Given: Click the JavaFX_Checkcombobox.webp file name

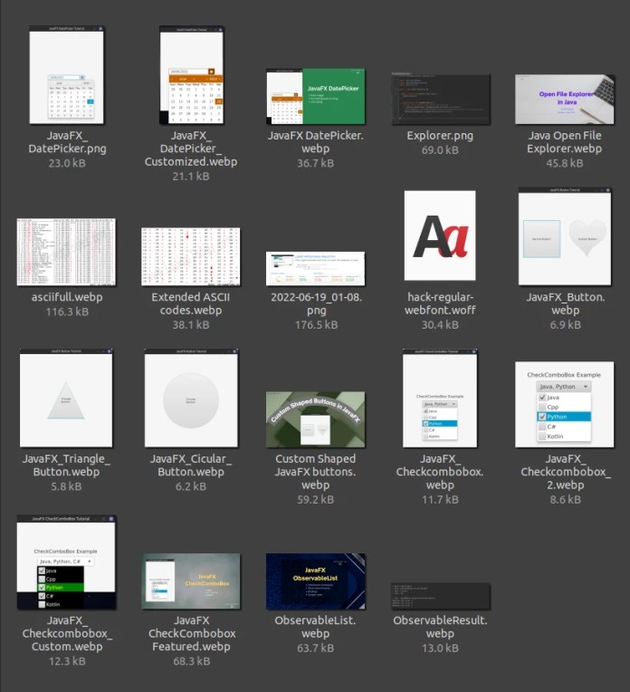Looking at the screenshot, I should pos(440,472).
